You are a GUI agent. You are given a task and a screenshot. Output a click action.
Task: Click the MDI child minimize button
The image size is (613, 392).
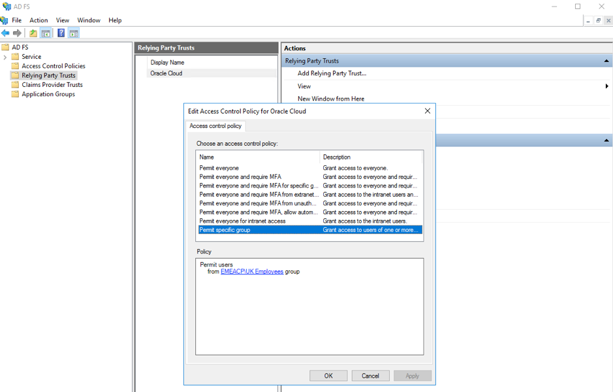(588, 21)
